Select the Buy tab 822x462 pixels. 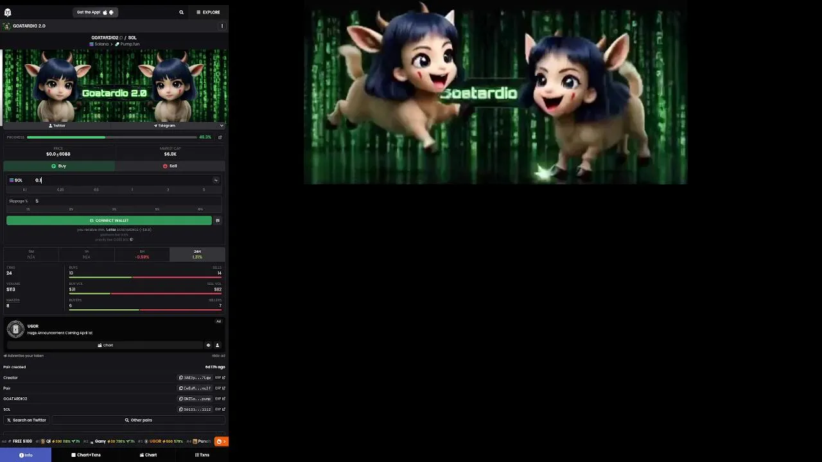pos(59,166)
